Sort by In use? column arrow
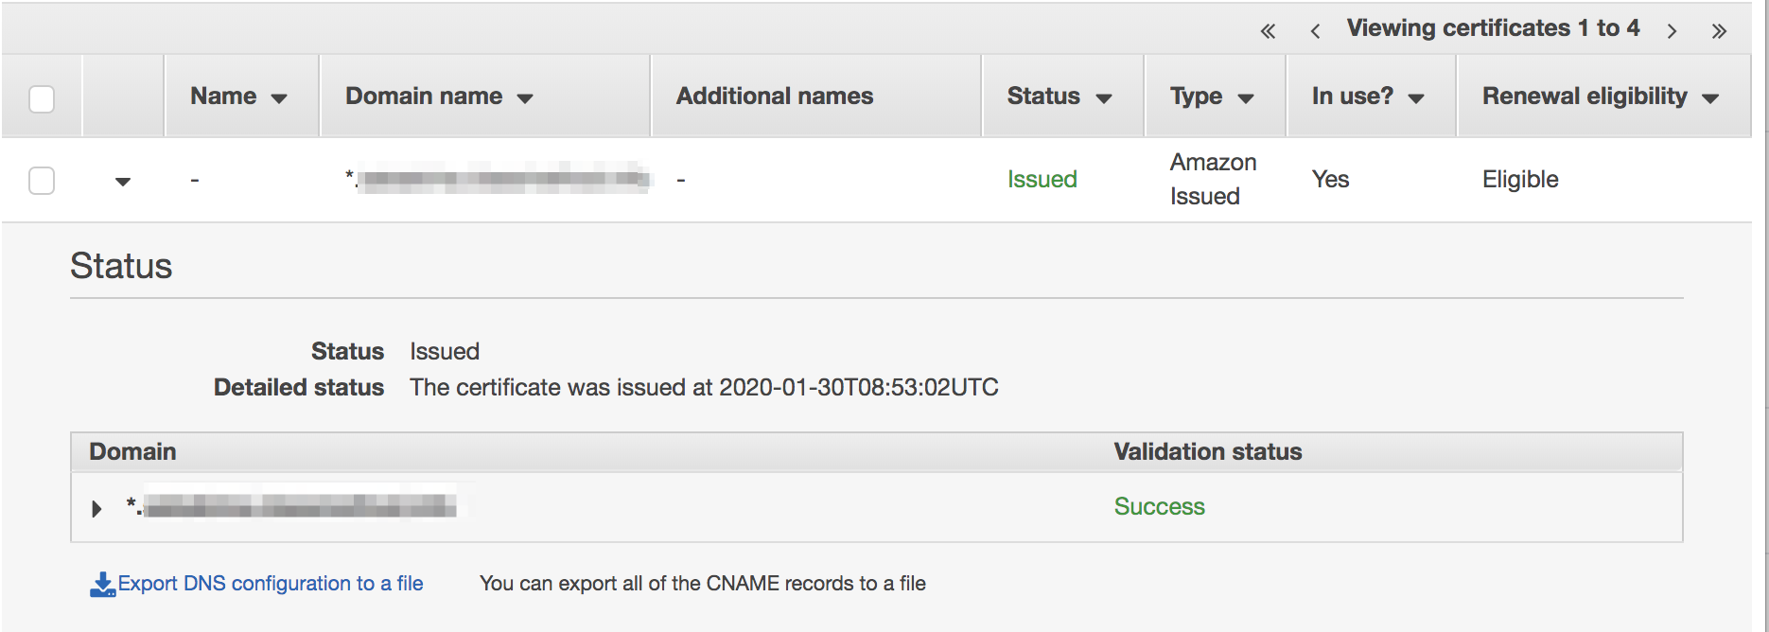Viewport: 1769px width, 632px height. tap(1416, 98)
